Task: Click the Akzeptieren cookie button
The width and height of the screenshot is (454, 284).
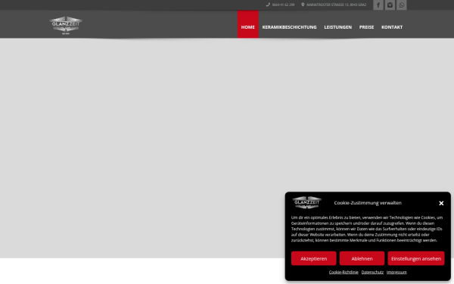Action: pos(313,258)
